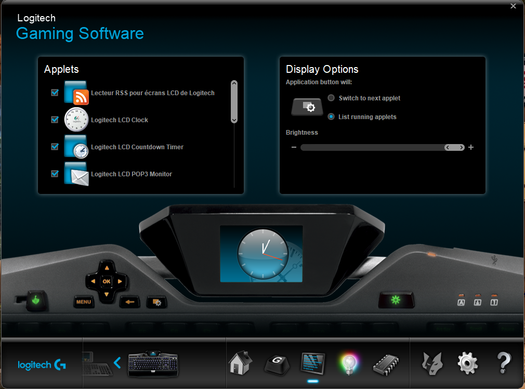Uncheck the LCD Countdown Timer checkbox

(55, 147)
